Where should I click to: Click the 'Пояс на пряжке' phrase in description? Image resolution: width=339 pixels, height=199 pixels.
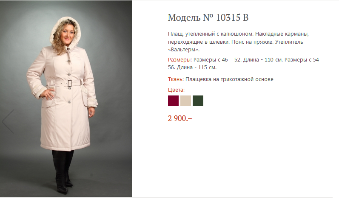click(252, 42)
